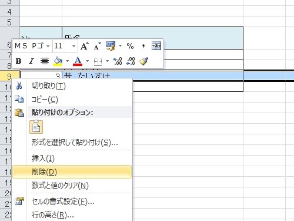Choose 数式と値のクリア(N)
This screenshot has height=221, width=294.
(72, 185)
